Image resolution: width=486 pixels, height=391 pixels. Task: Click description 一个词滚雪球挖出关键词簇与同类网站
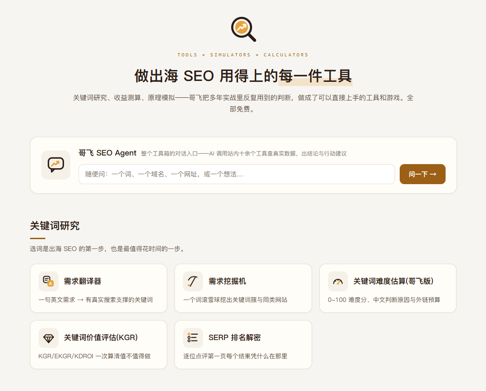tap(235, 300)
